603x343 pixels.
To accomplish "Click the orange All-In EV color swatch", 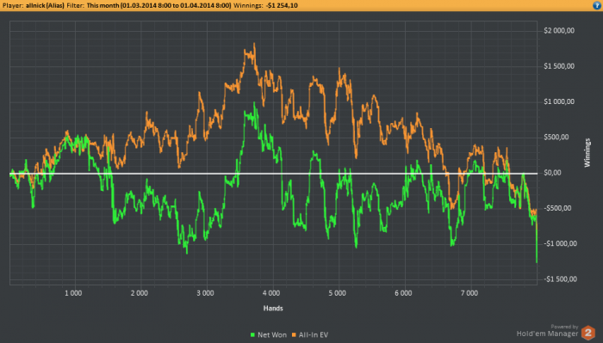I will point(295,335).
